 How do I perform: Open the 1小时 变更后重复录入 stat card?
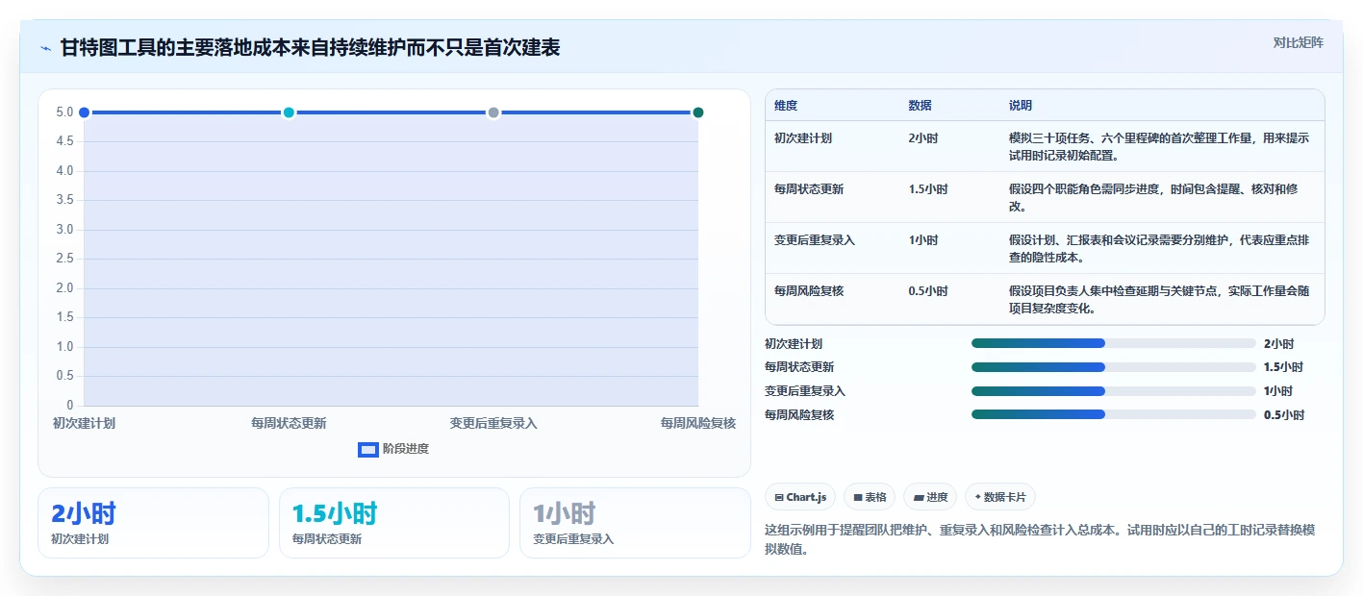(x=635, y=523)
